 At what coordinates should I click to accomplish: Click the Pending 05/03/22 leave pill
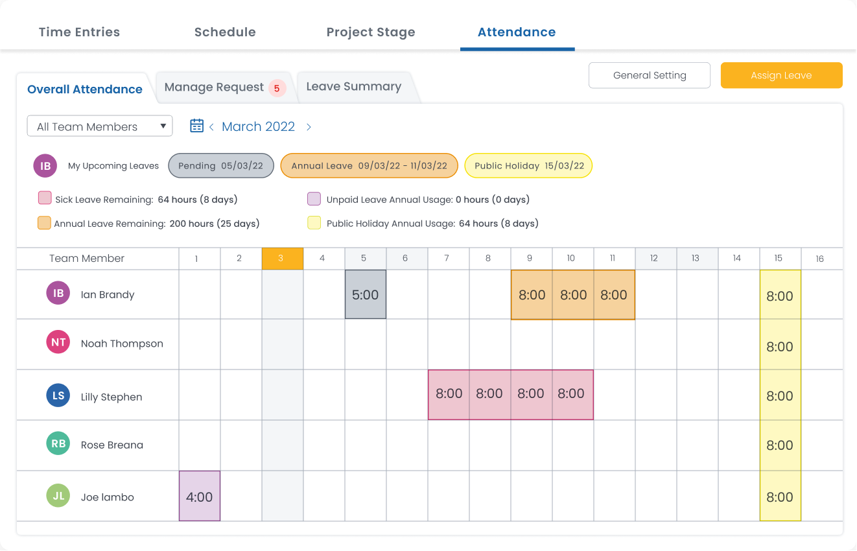220,165
